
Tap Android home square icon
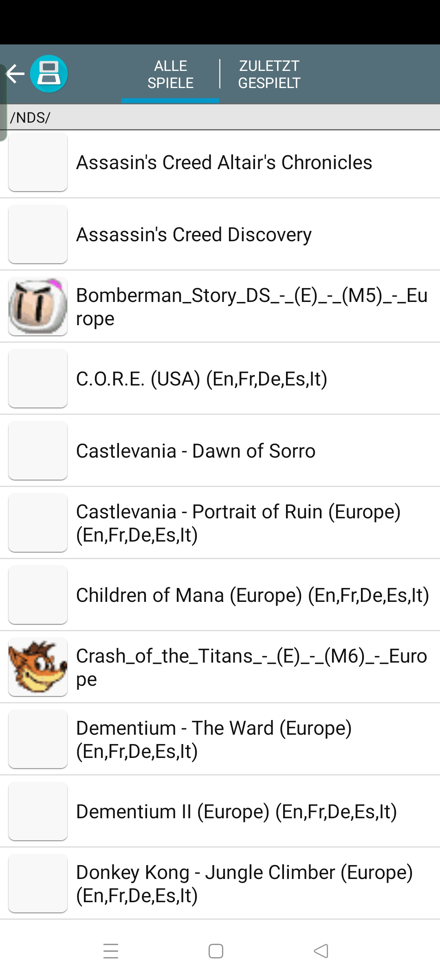tap(216, 951)
